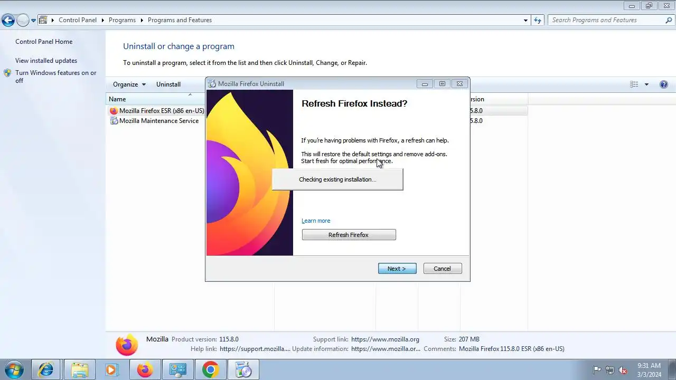
Task: Open the view options dropdown arrow
Action: click(x=646, y=84)
